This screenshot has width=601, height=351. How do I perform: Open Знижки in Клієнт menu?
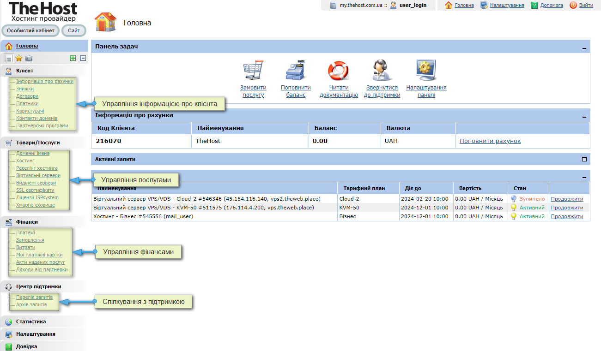click(x=25, y=89)
